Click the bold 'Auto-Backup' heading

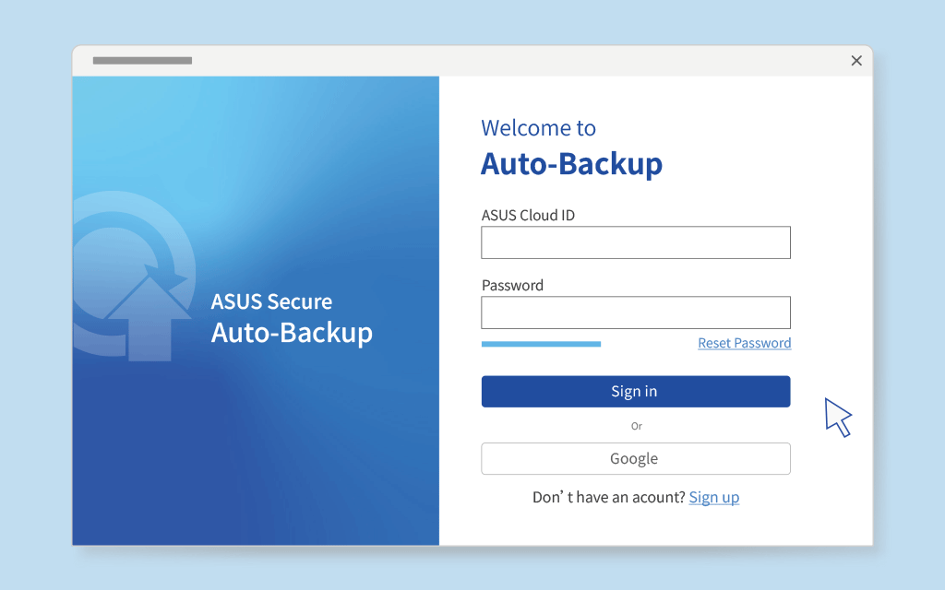571,164
